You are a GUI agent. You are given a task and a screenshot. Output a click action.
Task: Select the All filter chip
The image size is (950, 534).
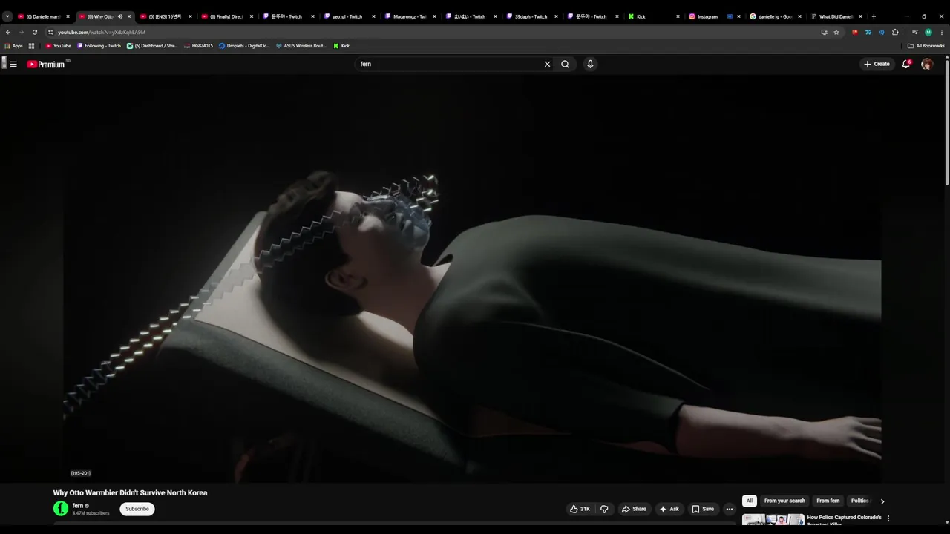click(x=750, y=501)
